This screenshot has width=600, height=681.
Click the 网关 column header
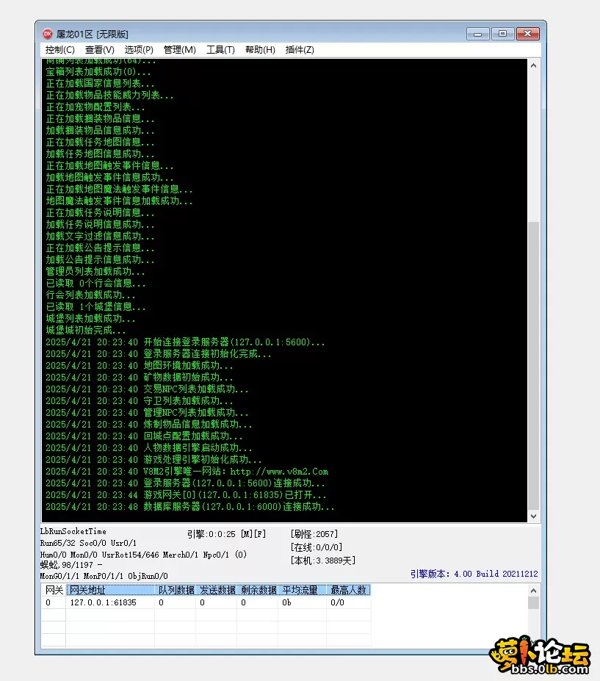(54, 590)
